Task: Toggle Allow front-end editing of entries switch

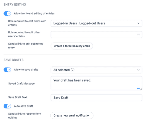Action: click(x=7, y=14)
